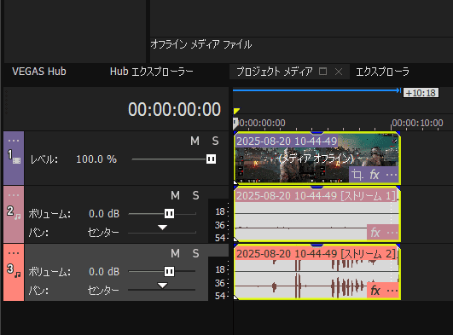Image resolution: width=453 pixels, height=335 pixels.
Task: Open the track 3 header more menu
Action: (x=14, y=253)
